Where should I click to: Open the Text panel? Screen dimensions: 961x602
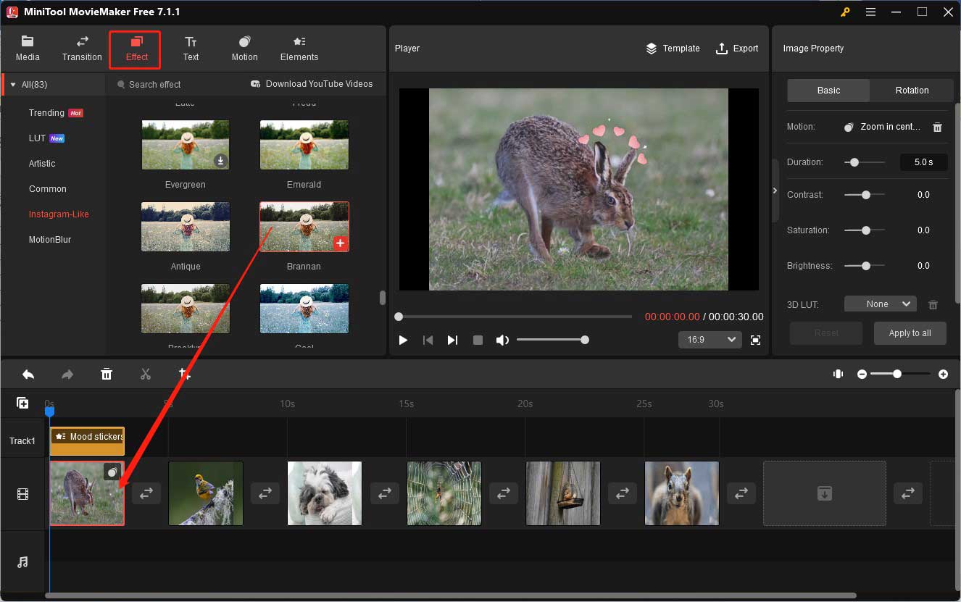191,48
